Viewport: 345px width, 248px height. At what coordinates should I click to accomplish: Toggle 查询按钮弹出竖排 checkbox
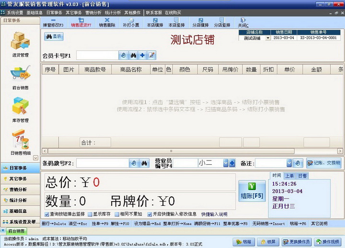click(x=47, y=214)
